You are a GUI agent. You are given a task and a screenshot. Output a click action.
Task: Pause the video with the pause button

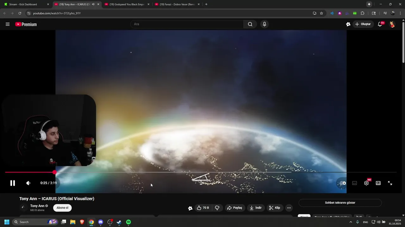(13, 183)
